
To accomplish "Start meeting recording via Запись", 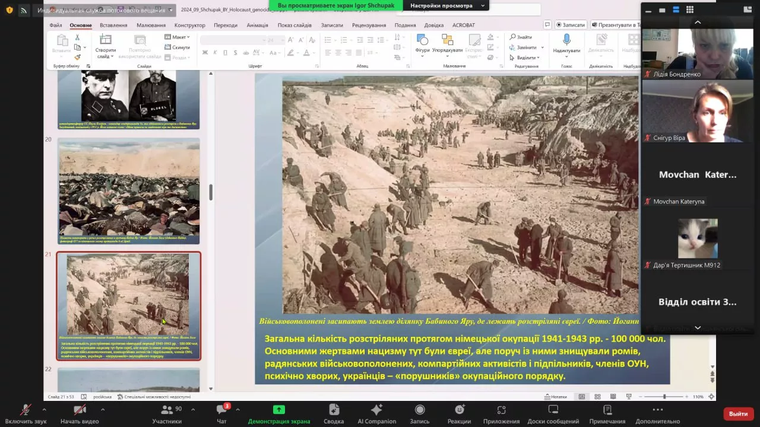I will click(420, 414).
